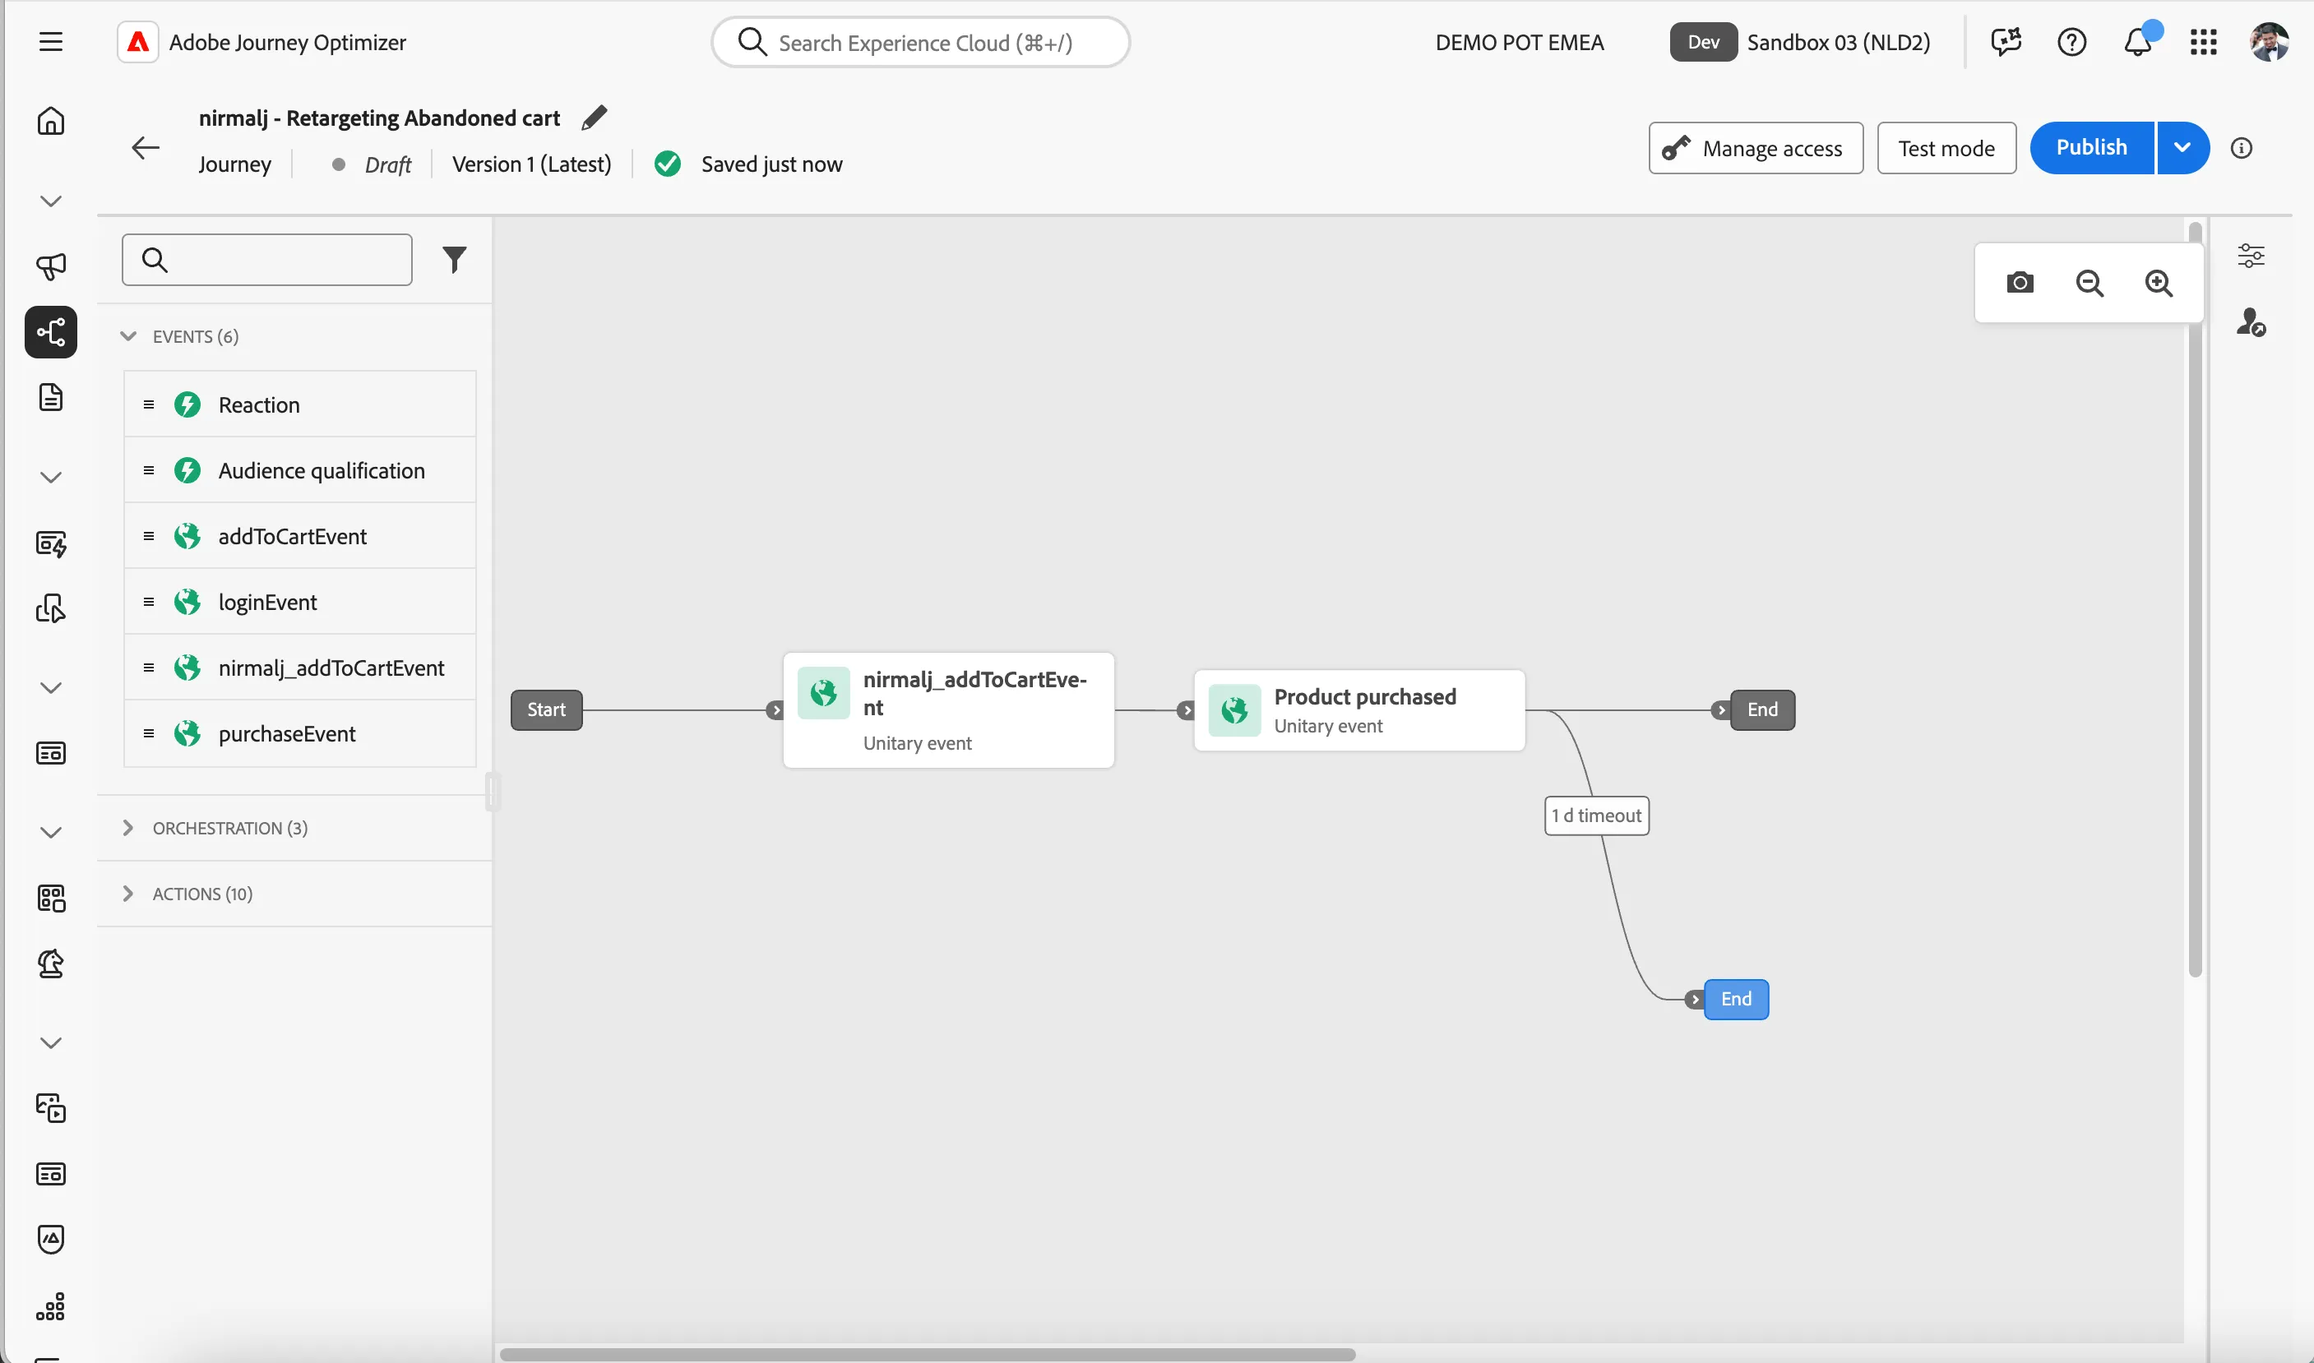Select purchaseEvent in palette
The image size is (2314, 1363).
click(299, 734)
